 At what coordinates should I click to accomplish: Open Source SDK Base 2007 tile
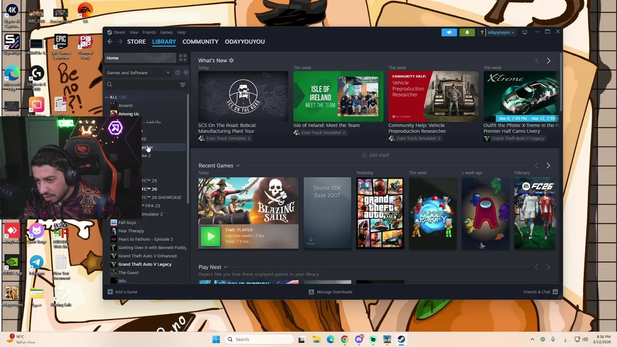pos(327,213)
